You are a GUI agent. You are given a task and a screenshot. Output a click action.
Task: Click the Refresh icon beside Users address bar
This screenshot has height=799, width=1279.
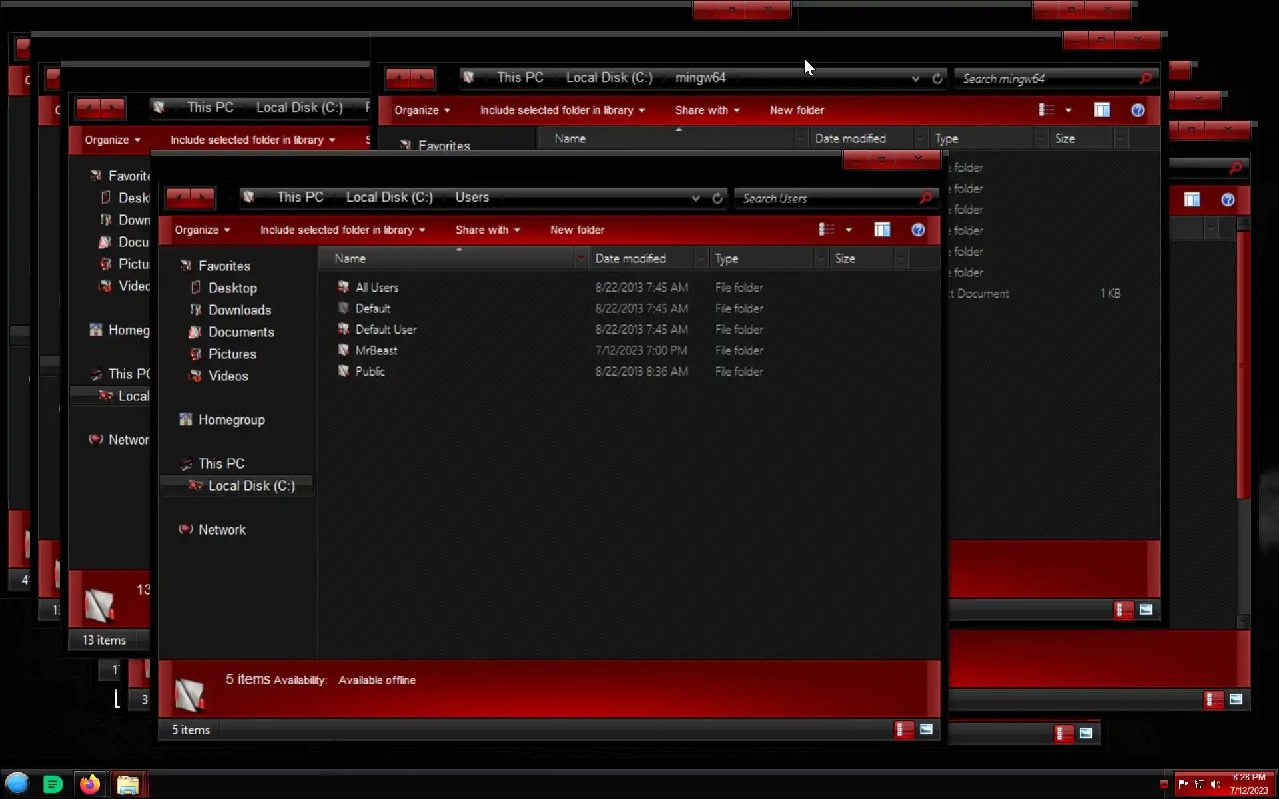[717, 198]
